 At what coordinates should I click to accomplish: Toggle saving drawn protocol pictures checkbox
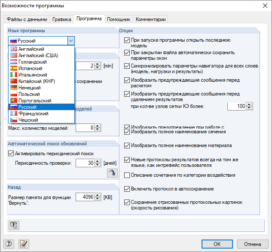pos(127,202)
